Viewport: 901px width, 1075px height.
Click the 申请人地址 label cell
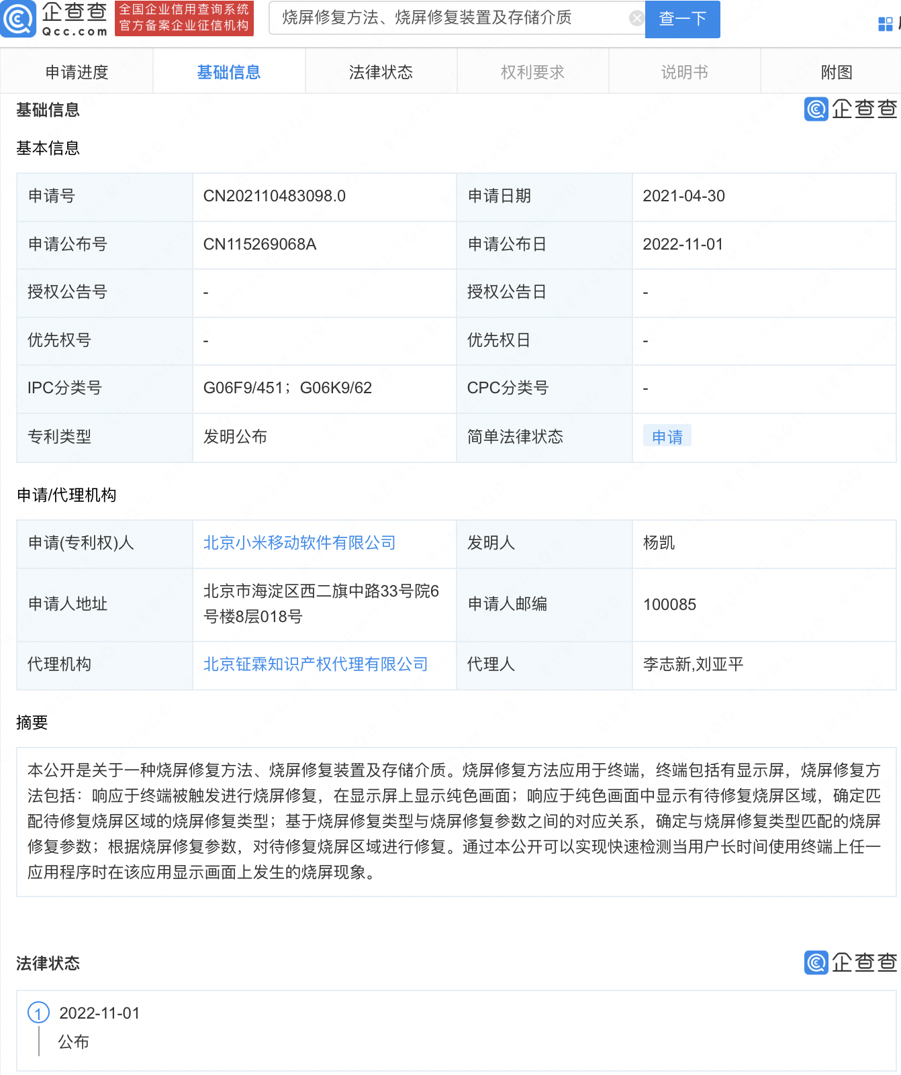click(105, 604)
